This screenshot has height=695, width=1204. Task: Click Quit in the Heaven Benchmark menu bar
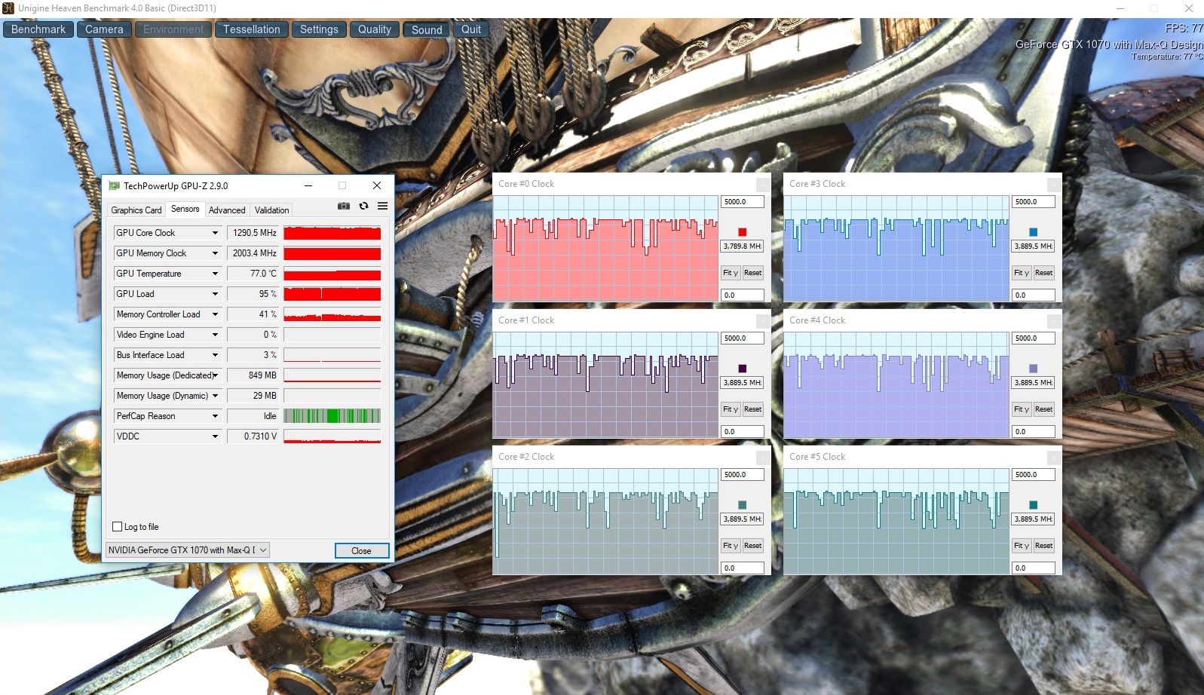(471, 29)
